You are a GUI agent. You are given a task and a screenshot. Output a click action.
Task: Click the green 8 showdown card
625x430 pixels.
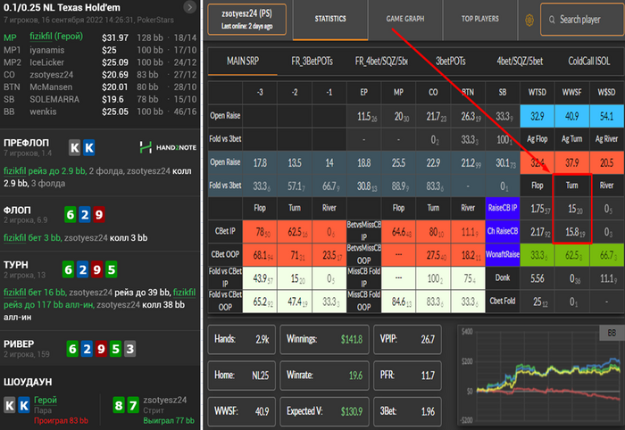point(119,405)
